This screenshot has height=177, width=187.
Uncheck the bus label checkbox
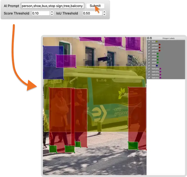pyautogui.click(x=149, y=42)
